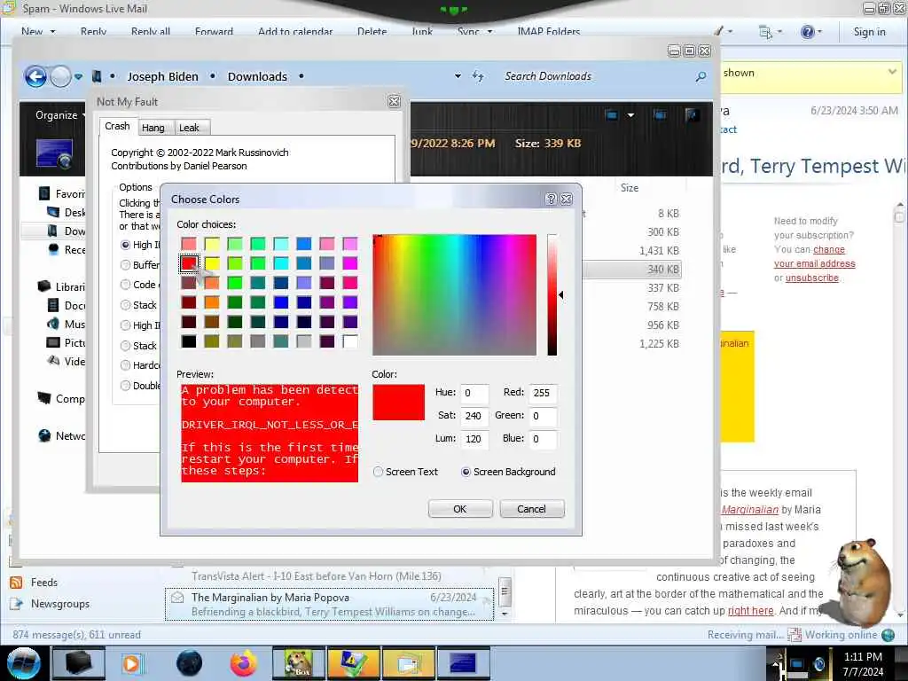
Task: Click the help question mark in Choose Colors
Action: 551,200
